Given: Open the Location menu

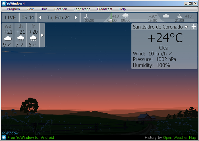Looking at the screenshot, I should [61, 9].
